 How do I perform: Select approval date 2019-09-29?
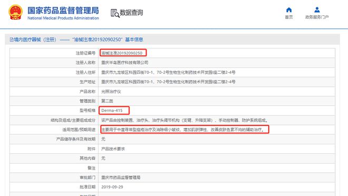[112, 187]
